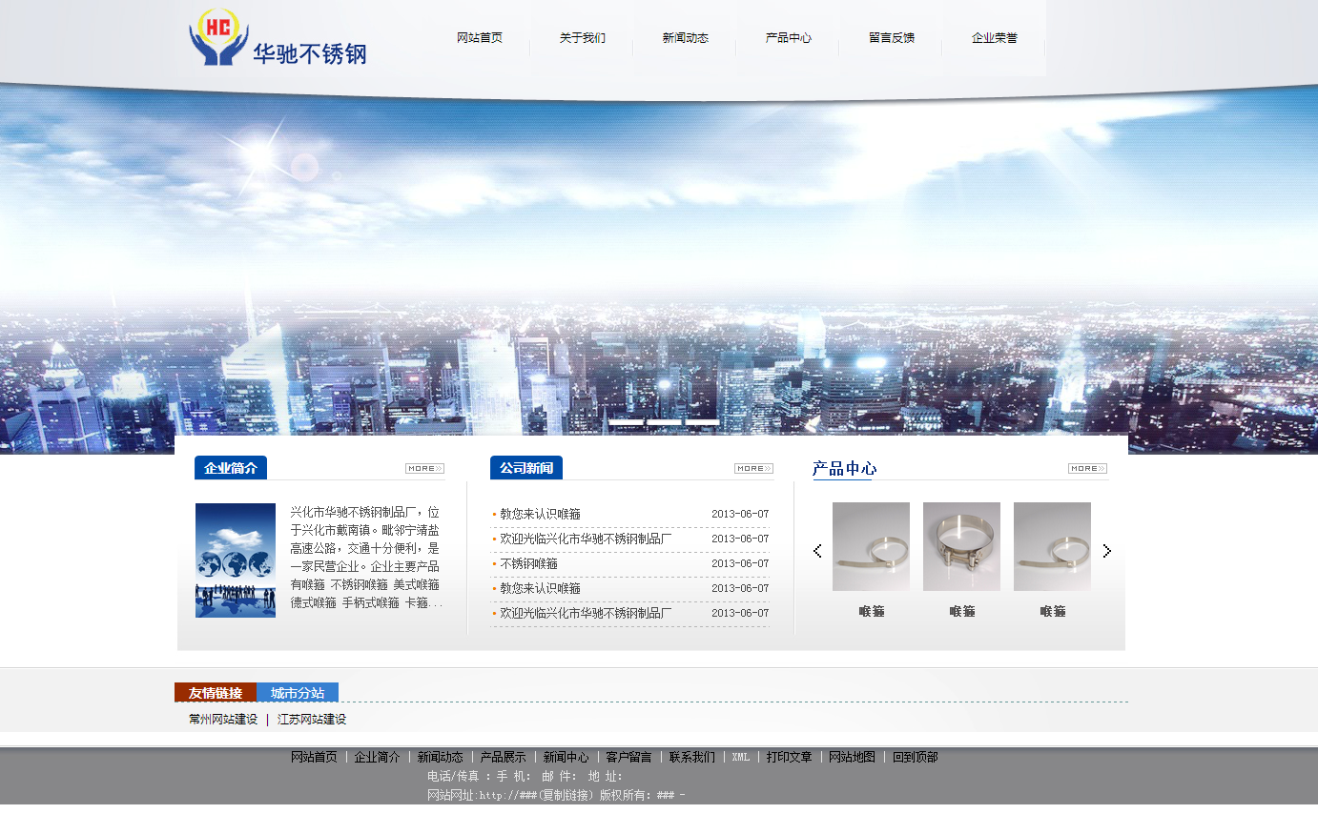Open 企业荣誉 in top navigation
Image resolution: width=1318 pixels, height=814 pixels.
coord(994,38)
